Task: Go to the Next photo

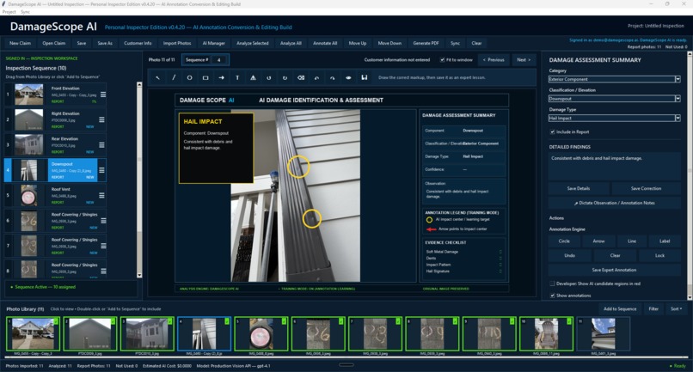Action: 524,59
